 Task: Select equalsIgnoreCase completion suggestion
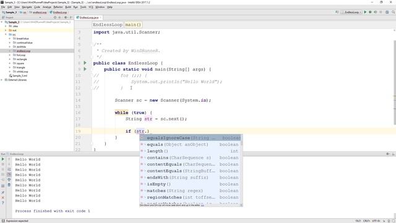click(191, 138)
